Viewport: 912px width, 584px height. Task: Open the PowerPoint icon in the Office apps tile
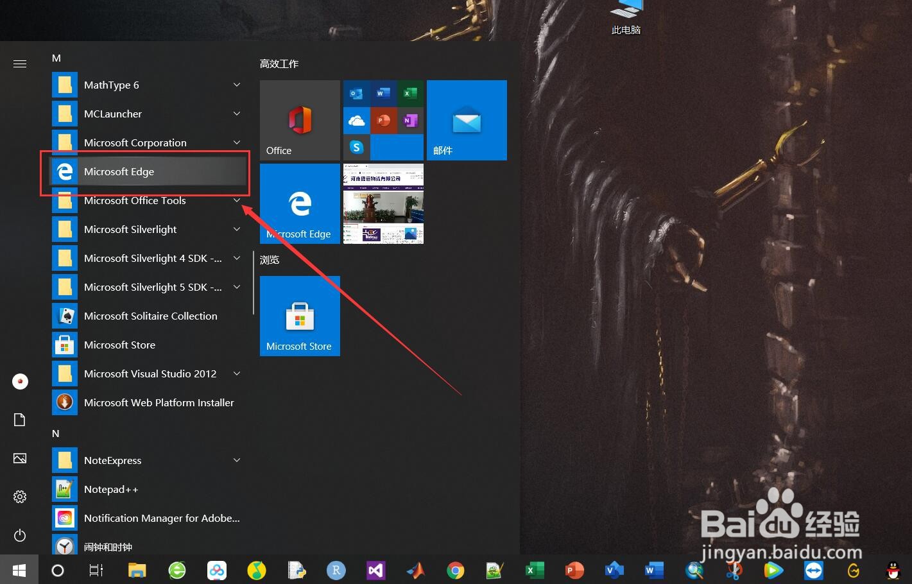(383, 120)
